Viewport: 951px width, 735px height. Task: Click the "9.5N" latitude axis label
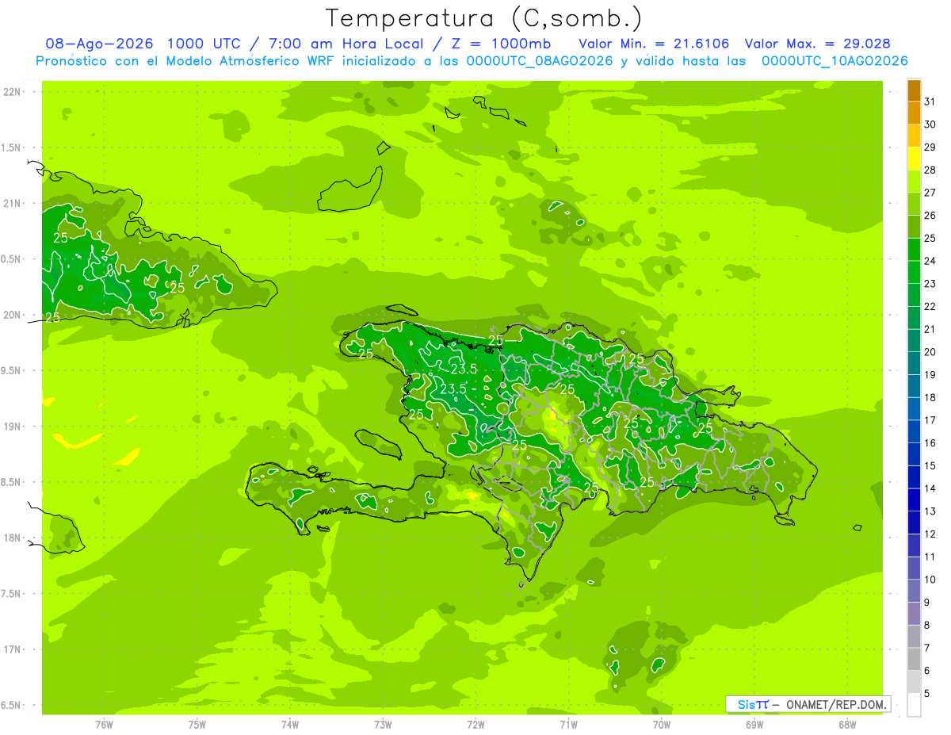[12, 370]
